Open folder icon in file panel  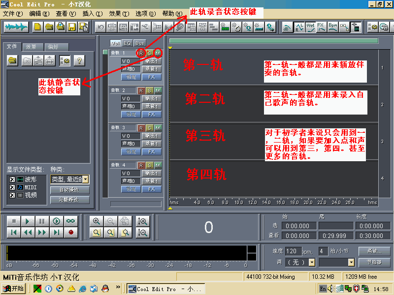tap(12, 60)
